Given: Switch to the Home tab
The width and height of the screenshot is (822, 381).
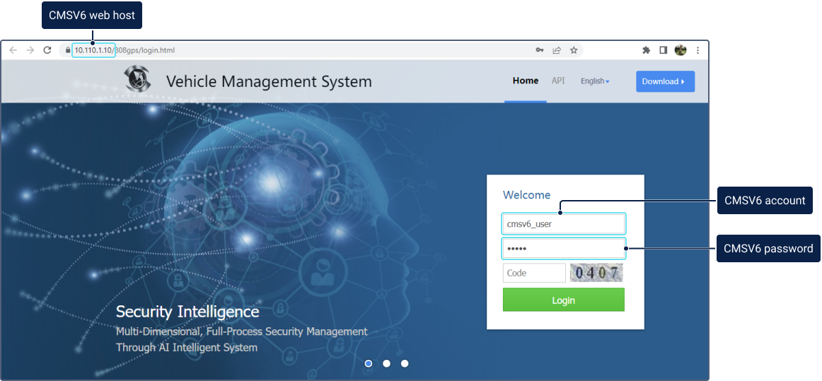Looking at the screenshot, I should (526, 81).
